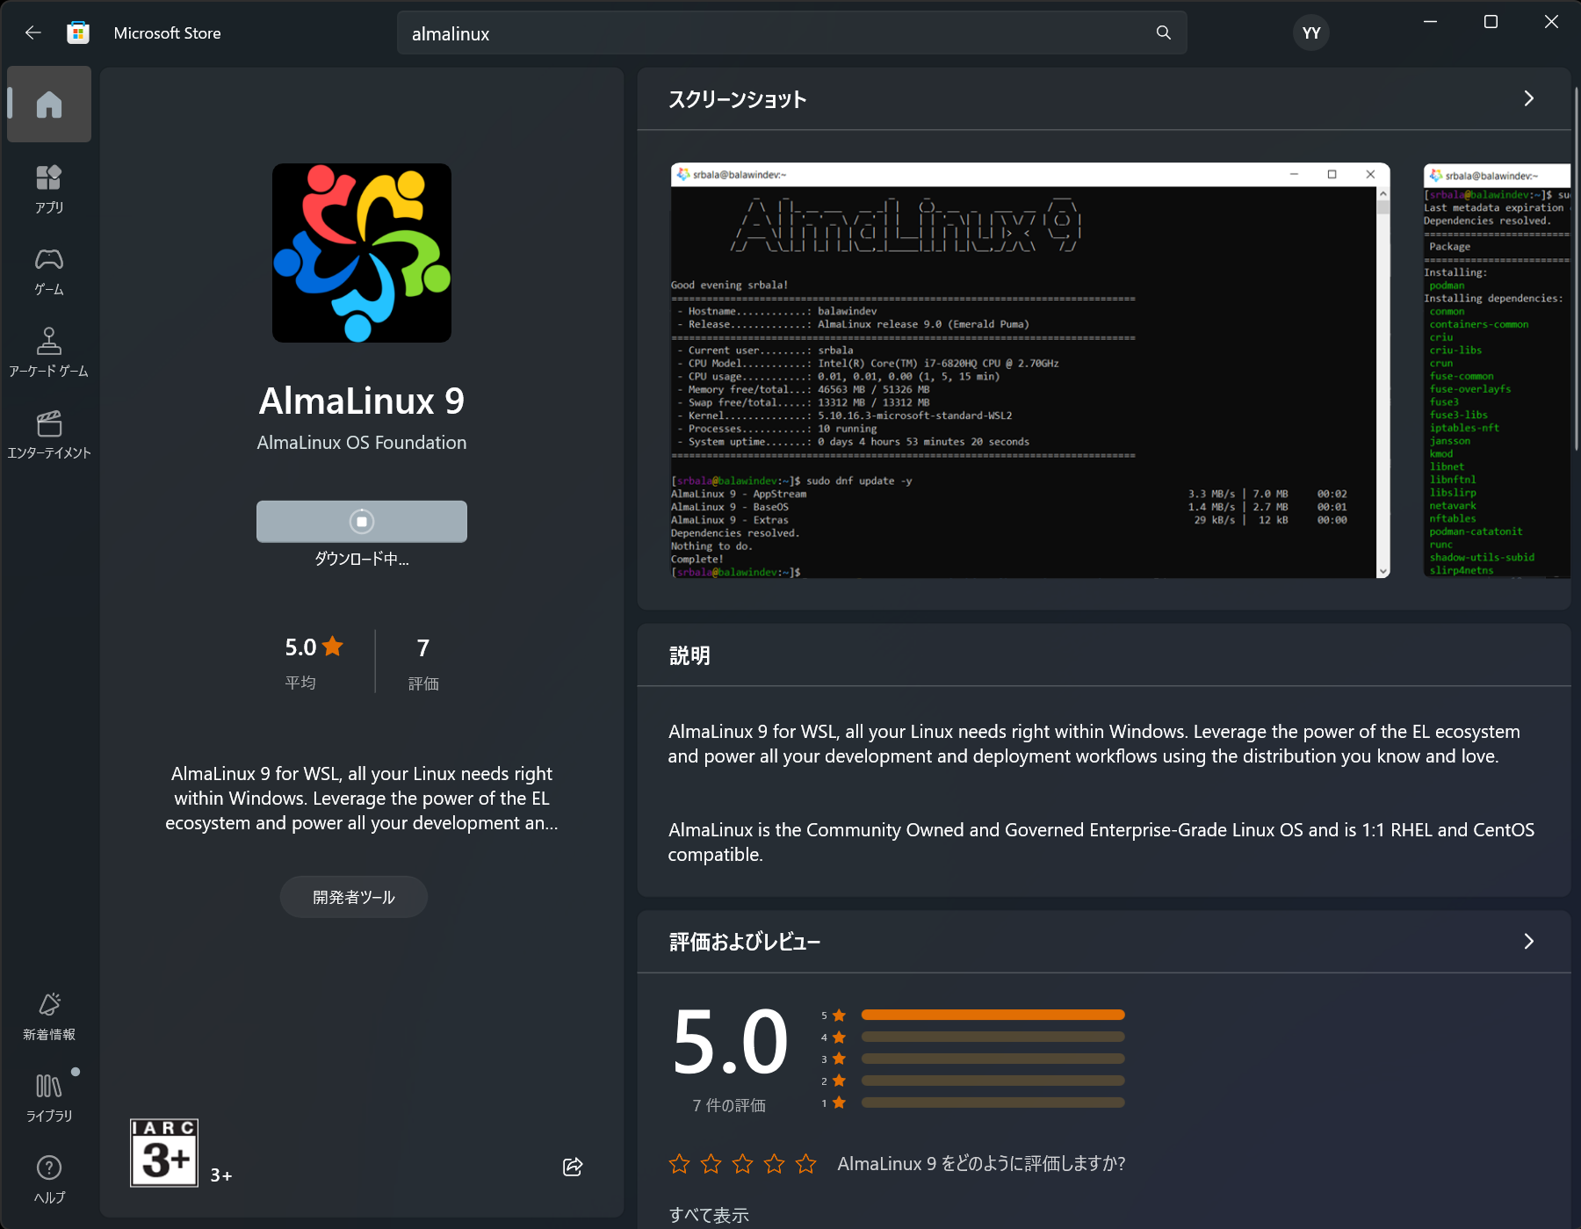
Task: Expand the スクリーンショット section
Action: click(1528, 98)
